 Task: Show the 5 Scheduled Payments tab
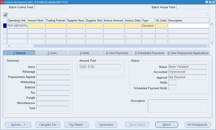point(150,53)
